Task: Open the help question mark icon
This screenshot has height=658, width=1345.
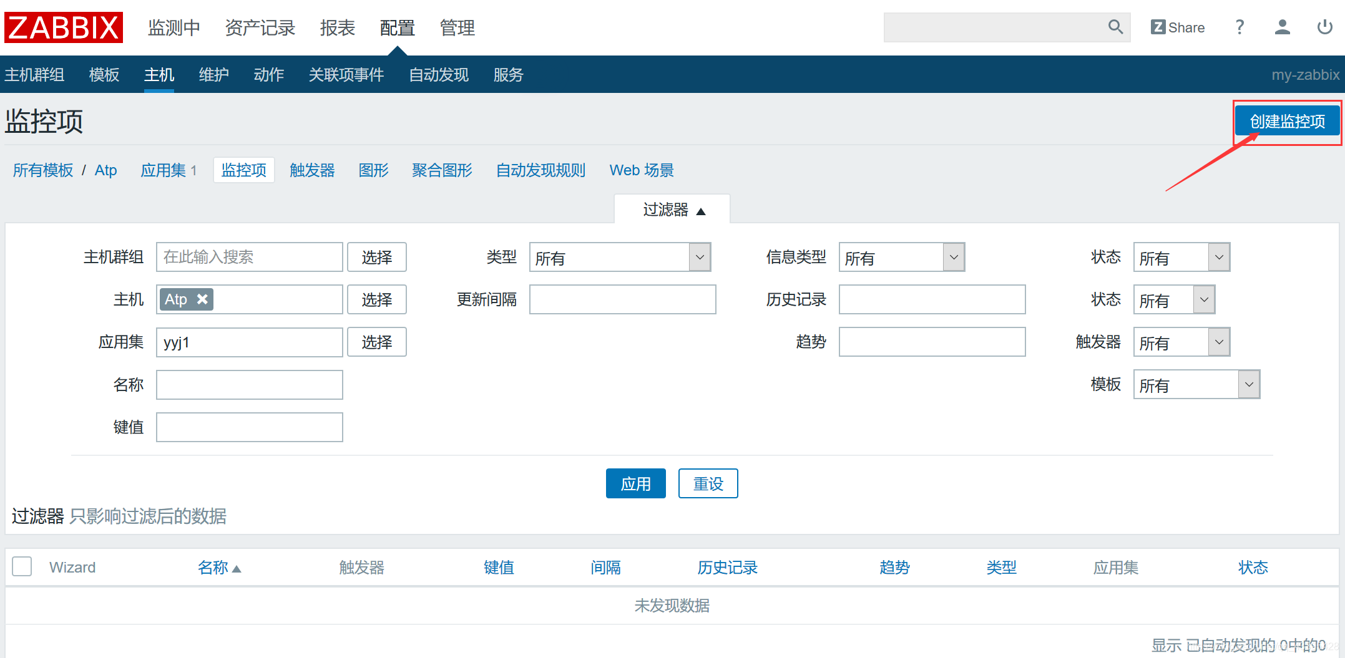Action: (1240, 27)
